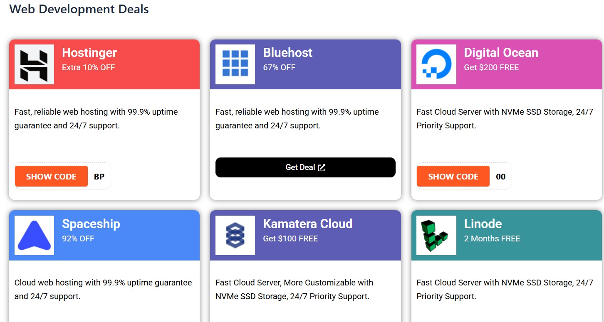The height and width of the screenshot is (322, 604).
Task: Click the partial code BP on Hostinger
Action: [99, 177]
